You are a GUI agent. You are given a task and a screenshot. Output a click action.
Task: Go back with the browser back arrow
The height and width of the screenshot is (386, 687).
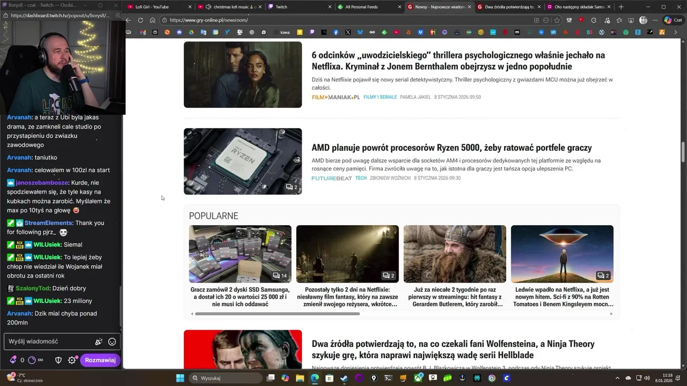(128, 20)
